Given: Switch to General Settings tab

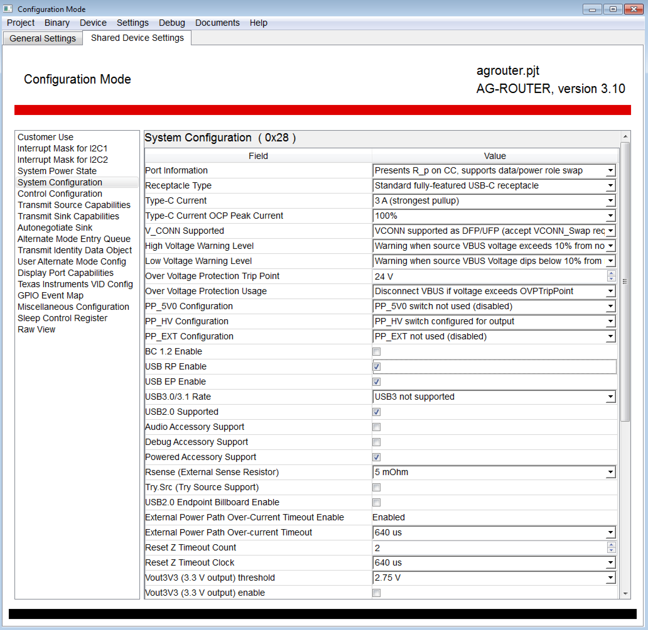Looking at the screenshot, I should [43, 38].
